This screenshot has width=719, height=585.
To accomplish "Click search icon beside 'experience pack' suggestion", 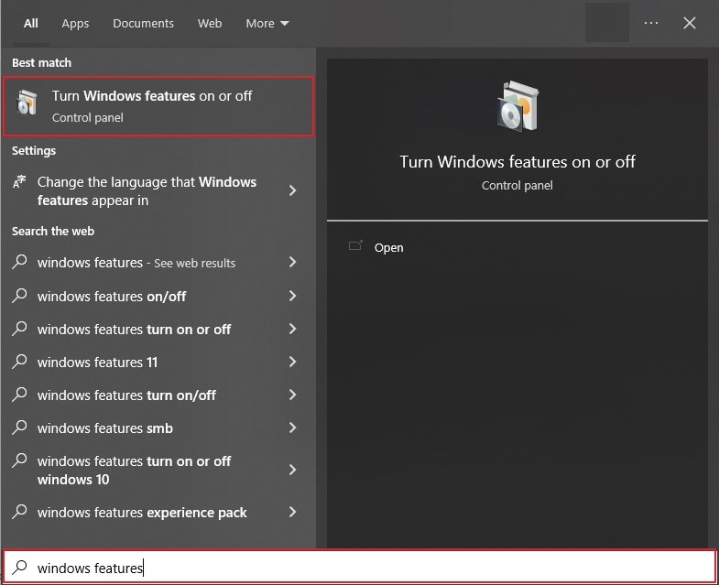I will [x=19, y=512].
